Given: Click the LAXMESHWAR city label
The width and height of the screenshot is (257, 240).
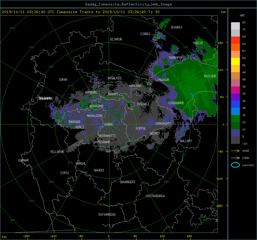Looking at the screenshot, I should click(x=101, y=142).
